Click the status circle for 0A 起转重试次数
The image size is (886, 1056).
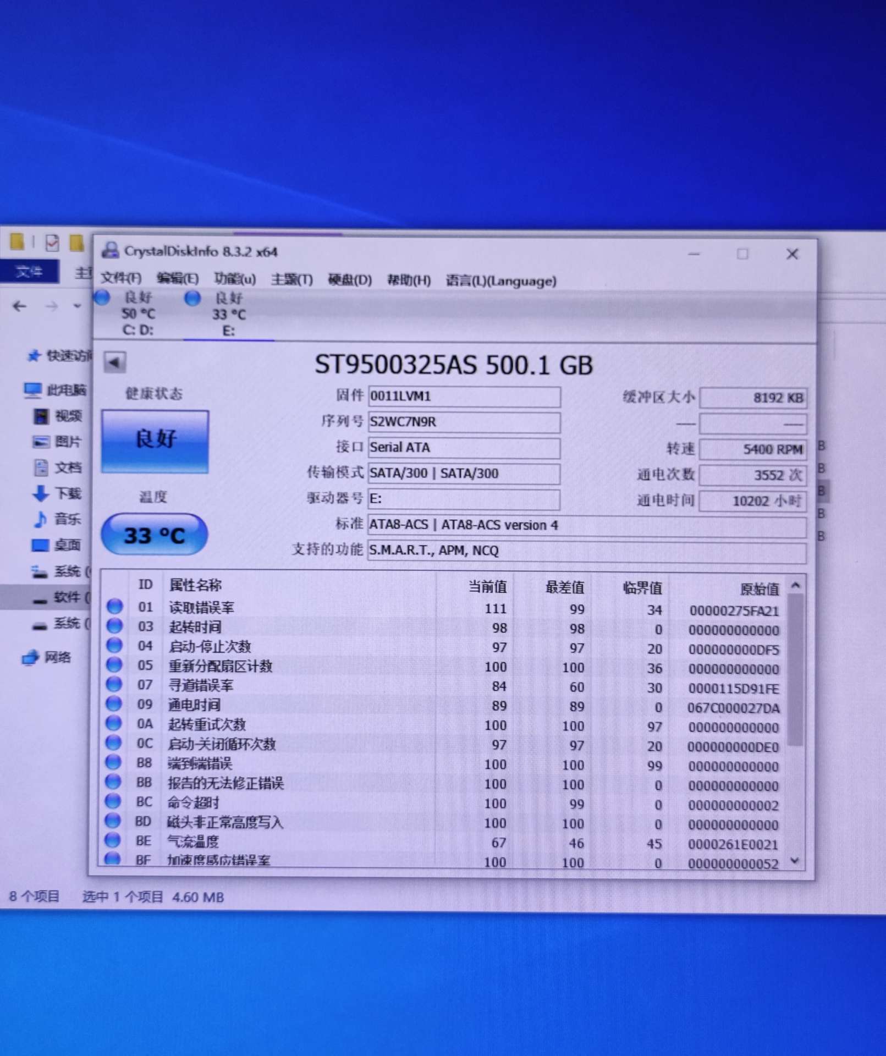[x=114, y=723]
